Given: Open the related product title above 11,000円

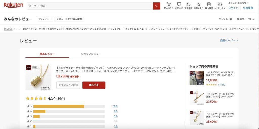Looking at the screenshot, I should point(220,74).
